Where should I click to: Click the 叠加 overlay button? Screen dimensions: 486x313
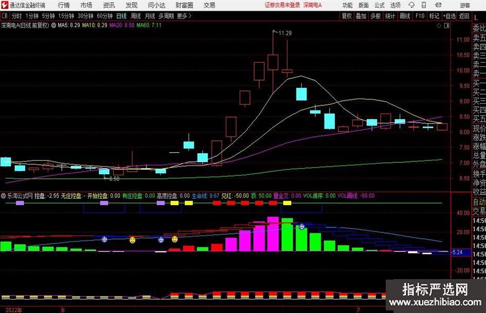pos(361,16)
